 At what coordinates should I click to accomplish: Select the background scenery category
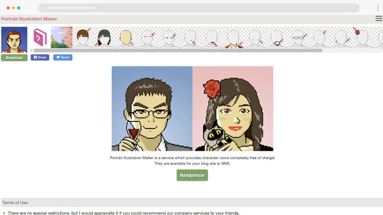[x=61, y=37]
